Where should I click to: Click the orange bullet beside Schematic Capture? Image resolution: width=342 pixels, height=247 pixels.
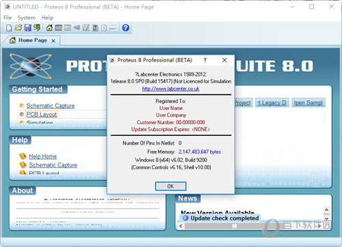coord(22,106)
